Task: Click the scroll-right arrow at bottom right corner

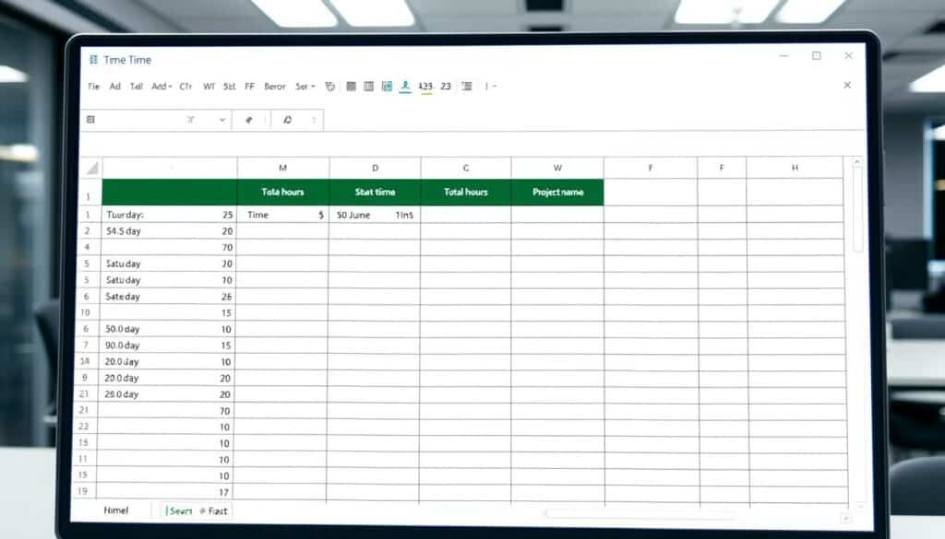Action: tap(846, 518)
